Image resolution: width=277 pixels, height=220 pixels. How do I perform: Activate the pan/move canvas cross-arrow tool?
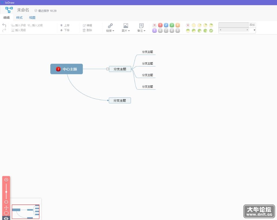click(6, 208)
